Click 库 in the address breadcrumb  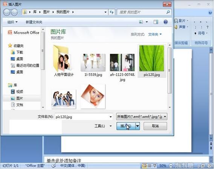coord(35,12)
